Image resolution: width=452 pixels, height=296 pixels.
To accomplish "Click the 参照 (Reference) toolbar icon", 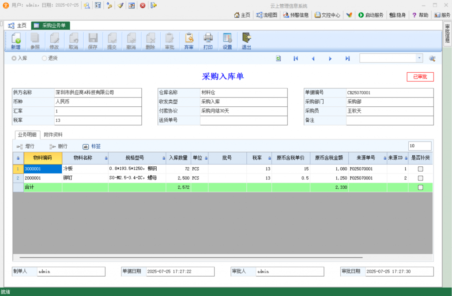I will pyautogui.click(x=35, y=41).
